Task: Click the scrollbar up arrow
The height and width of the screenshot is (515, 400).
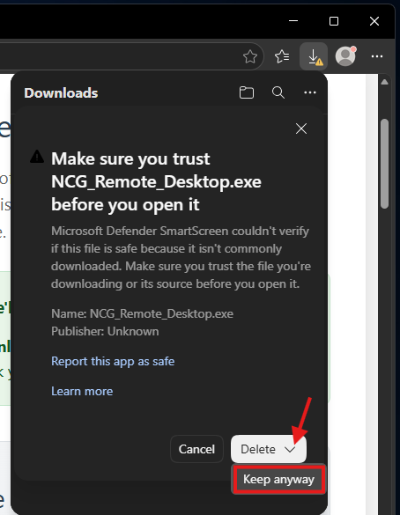Action: click(384, 82)
